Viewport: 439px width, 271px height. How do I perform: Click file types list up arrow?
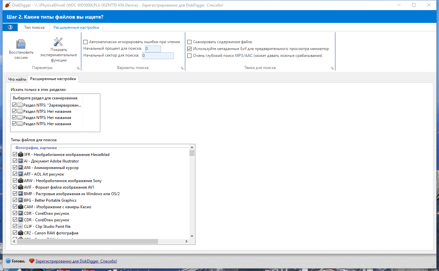coord(192,147)
